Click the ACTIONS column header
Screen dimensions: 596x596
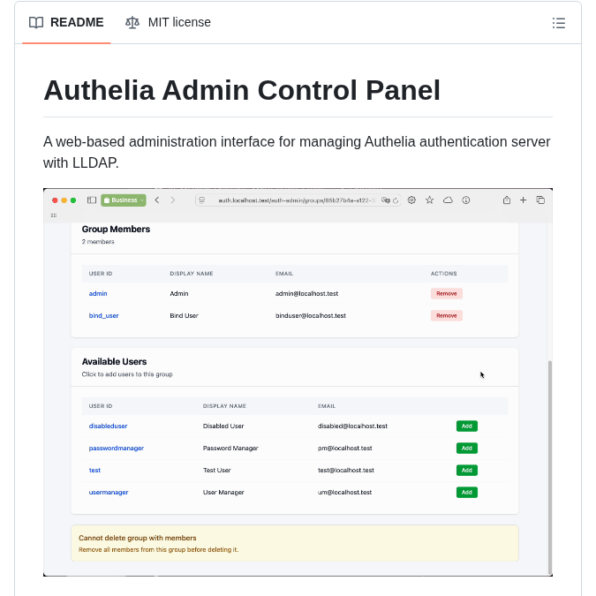pos(443,274)
